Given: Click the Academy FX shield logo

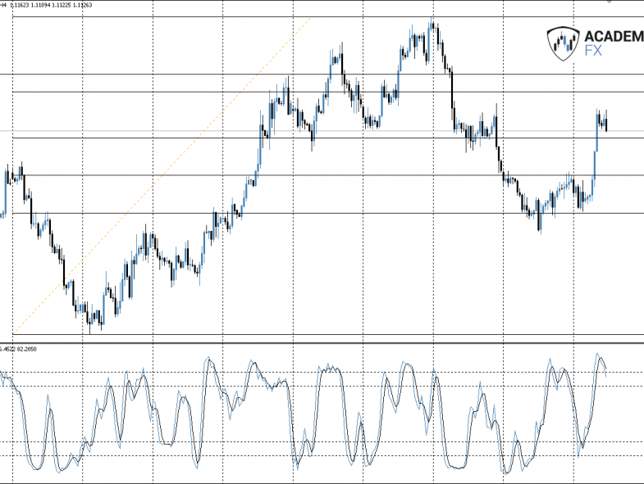Looking at the screenshot, I should coord(563,44).
